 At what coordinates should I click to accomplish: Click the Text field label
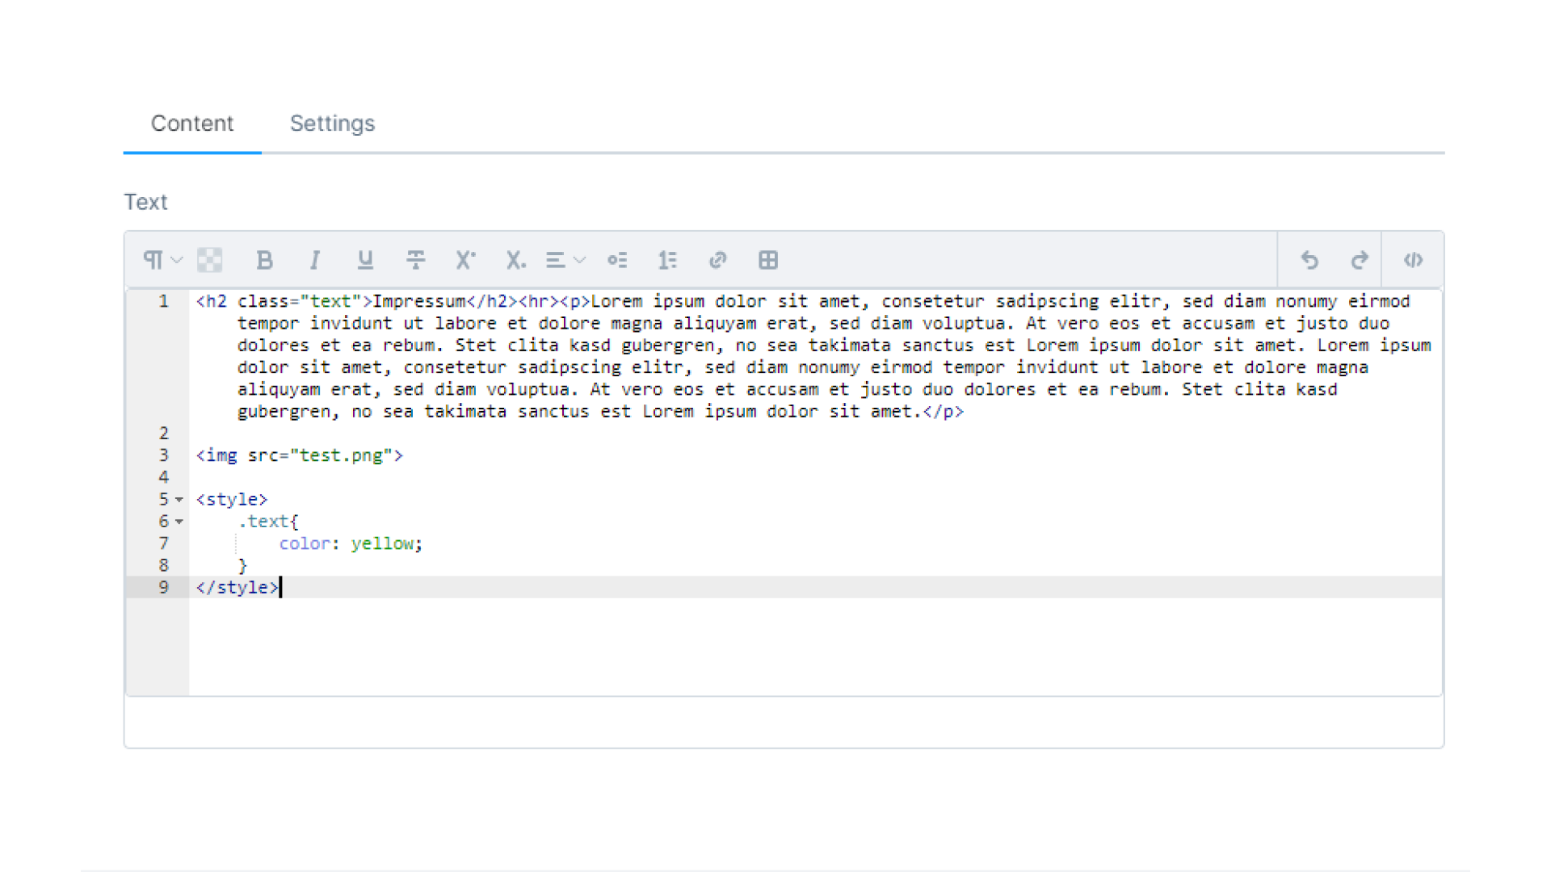click(x=145, y=202)
